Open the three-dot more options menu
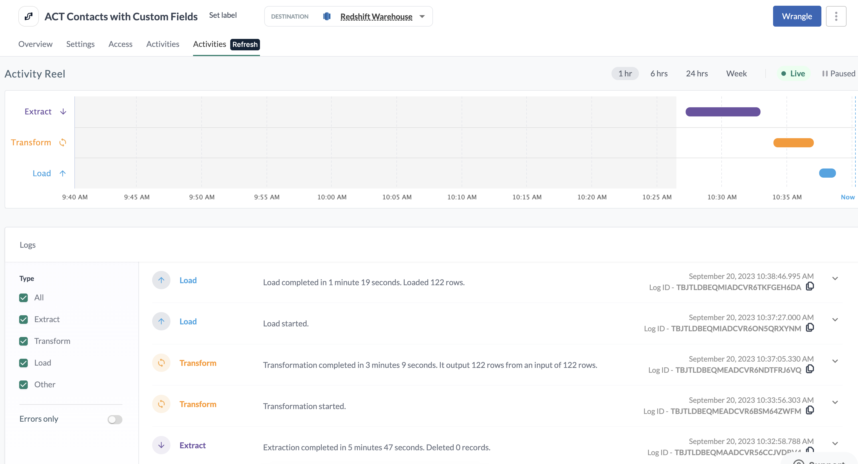Image resolution: width=858 pixels, height=464 pixels. pyautogui.click(x=836, y=16)
